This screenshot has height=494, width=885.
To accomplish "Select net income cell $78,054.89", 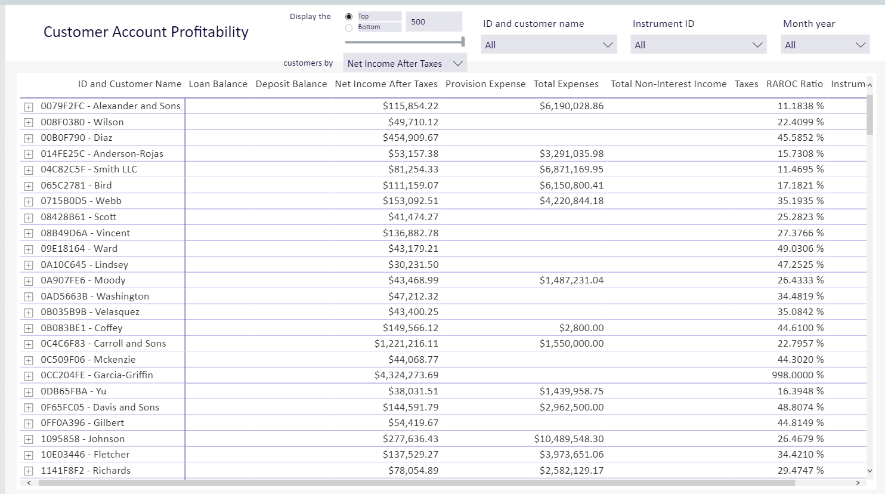I will pyautogui.click(x=413, y=471).
